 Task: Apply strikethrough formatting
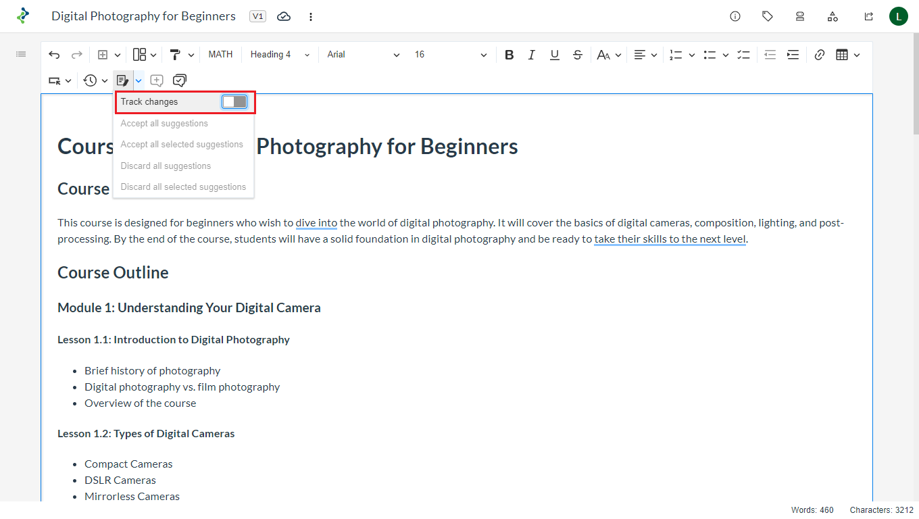coord(578,55)
